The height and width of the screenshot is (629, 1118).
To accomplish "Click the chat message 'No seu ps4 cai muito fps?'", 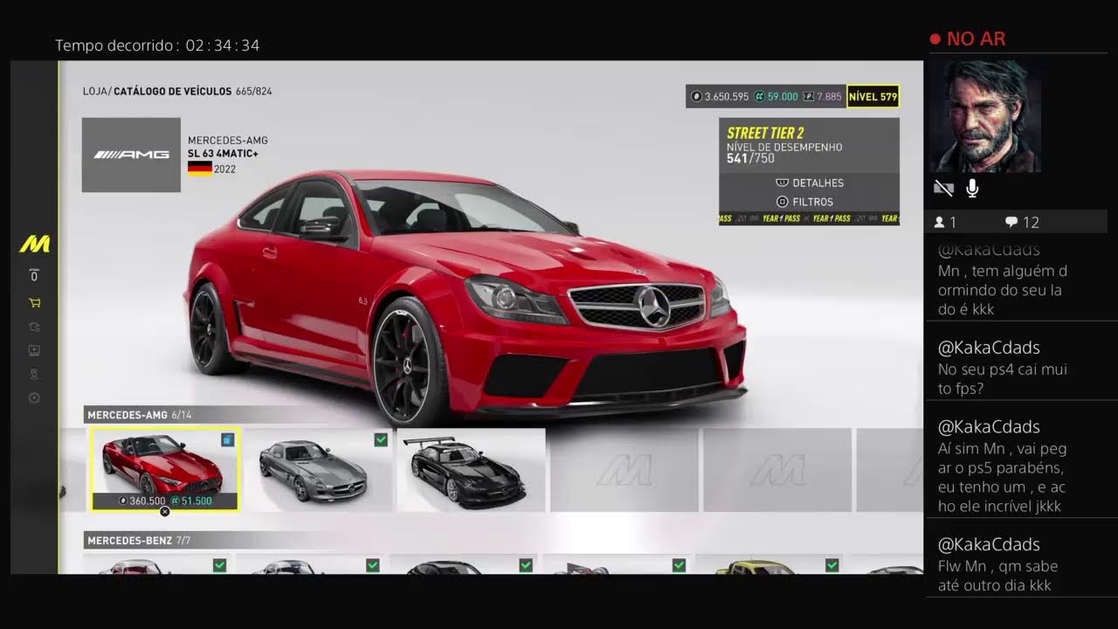I will (x=1002, y=379).
